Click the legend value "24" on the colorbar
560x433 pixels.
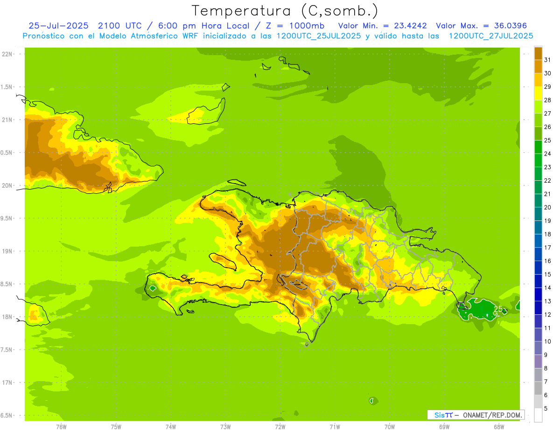click(547, 154)
